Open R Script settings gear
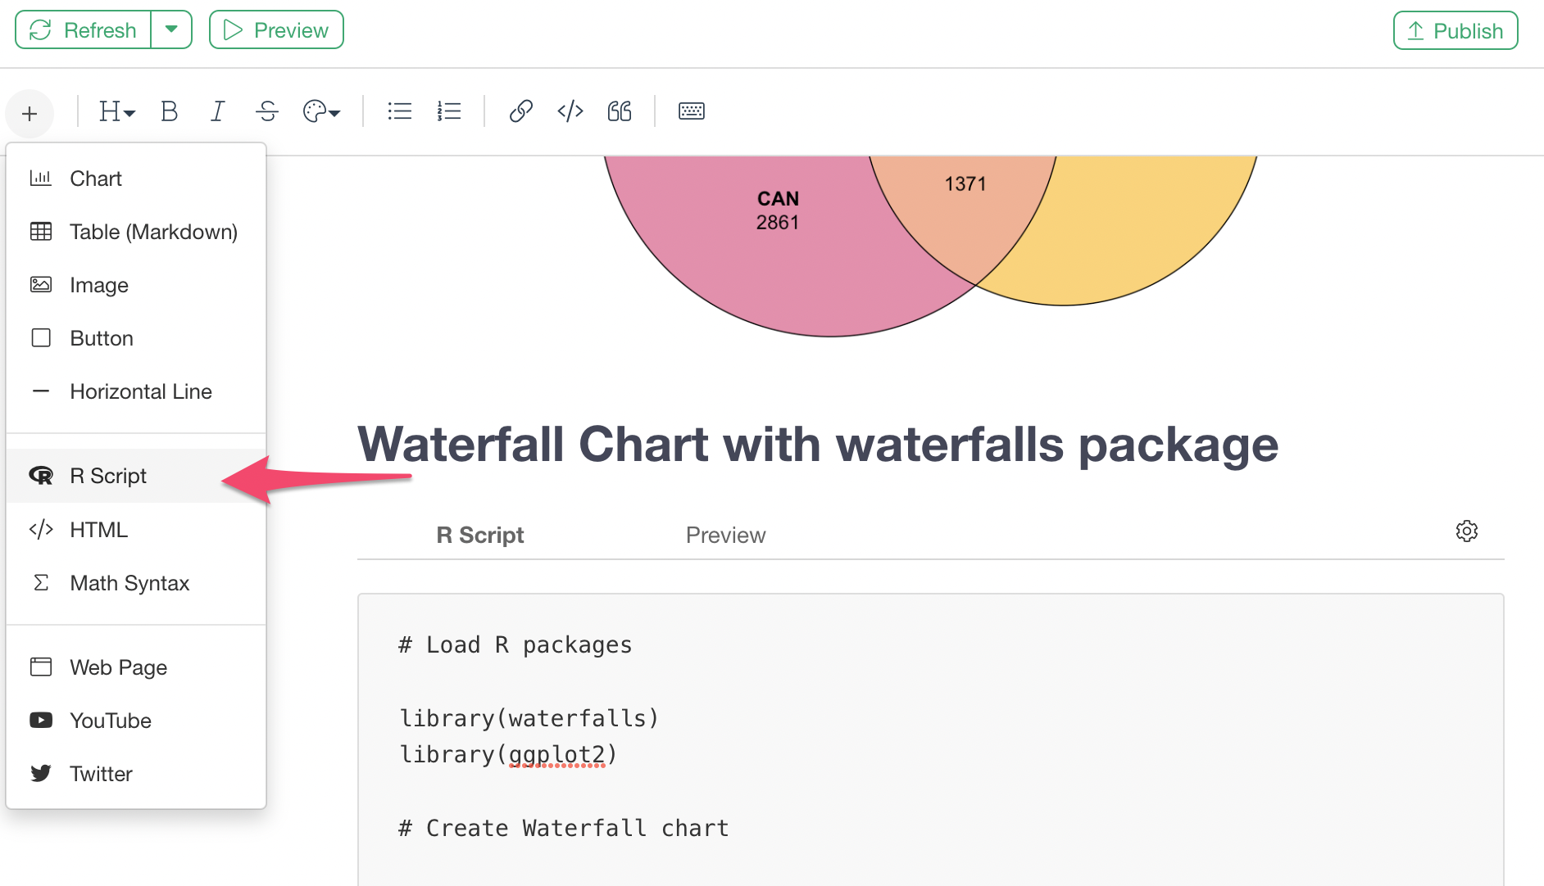This screenshot has height=886, width=1544. tap(1467, 531)
